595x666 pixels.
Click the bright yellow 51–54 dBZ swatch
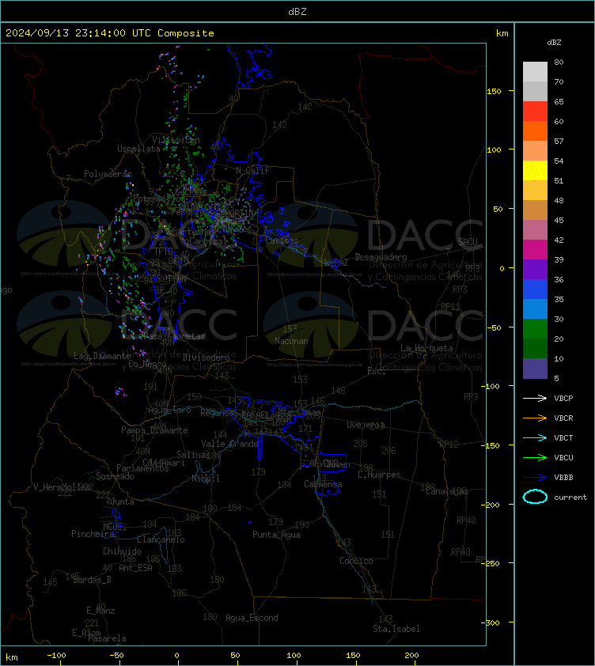(535, 170)
